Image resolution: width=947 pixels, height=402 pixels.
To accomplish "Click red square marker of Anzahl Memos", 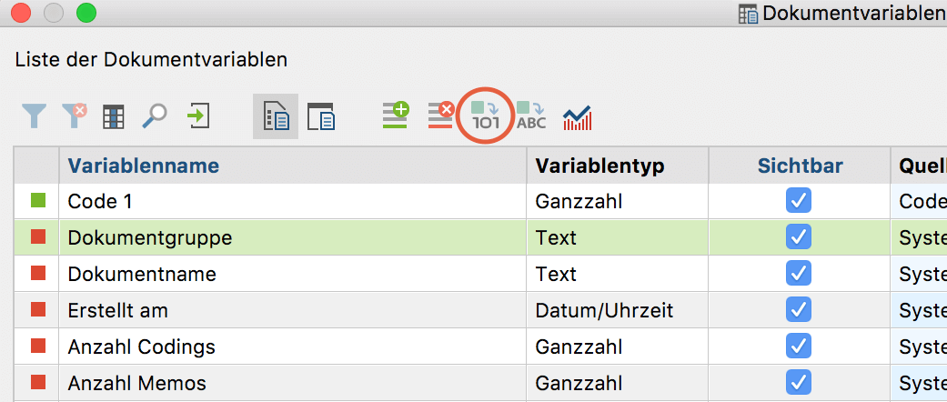I will (x=38, y=382).
